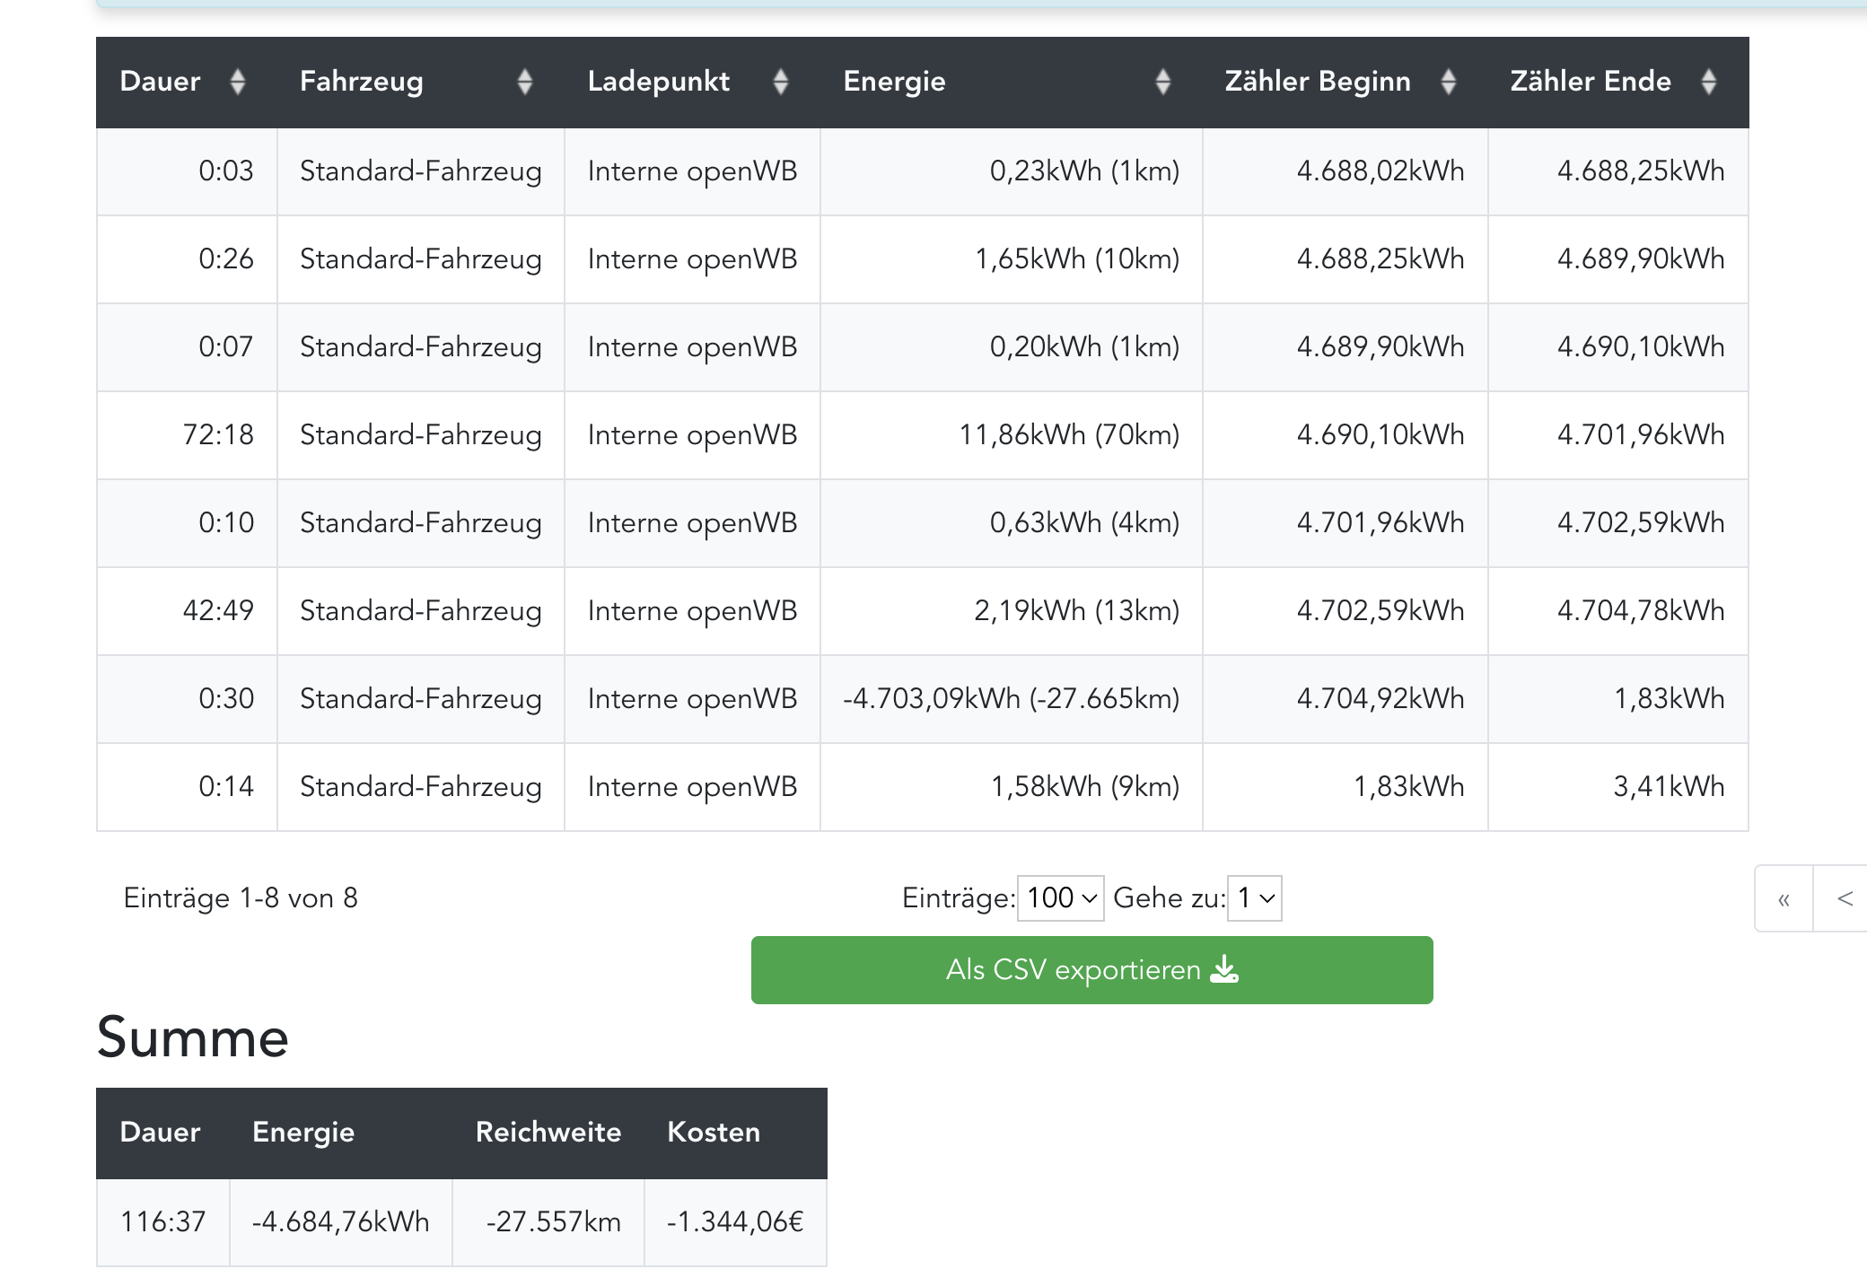
Task: Click the 3,41kWh Zähler Ende cell
Action: click(1668, 787)
